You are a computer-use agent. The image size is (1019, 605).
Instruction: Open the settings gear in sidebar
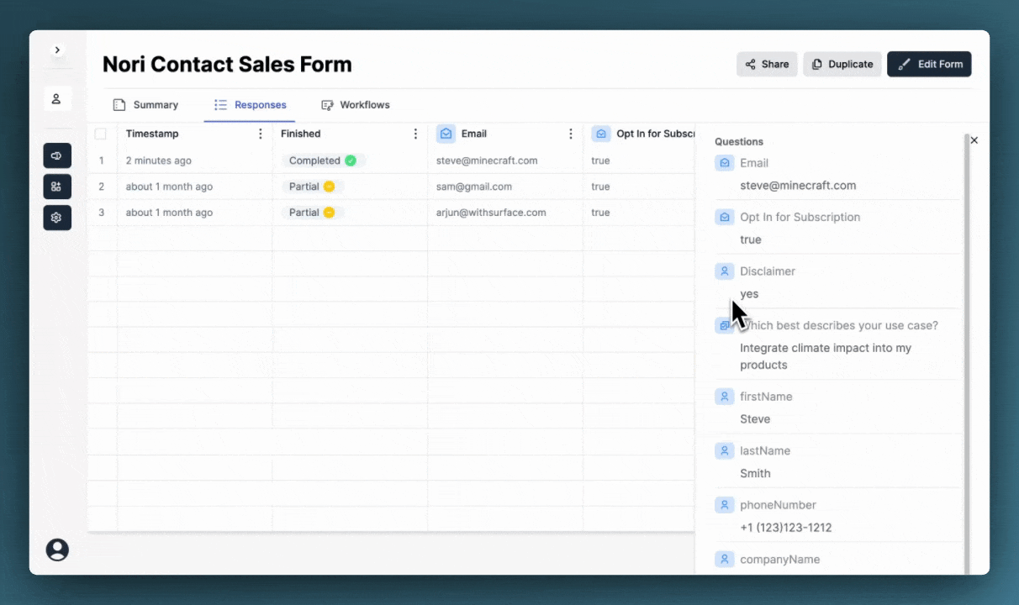coord(57,218)
